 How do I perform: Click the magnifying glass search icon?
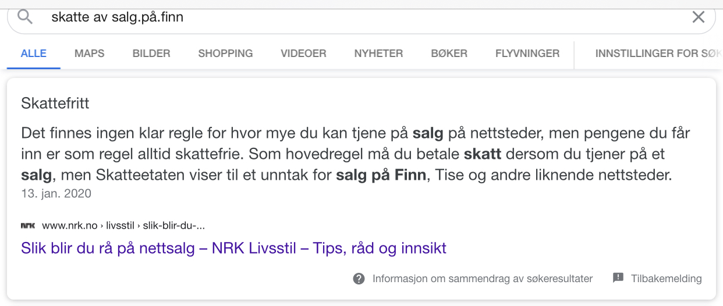point(25,17)
